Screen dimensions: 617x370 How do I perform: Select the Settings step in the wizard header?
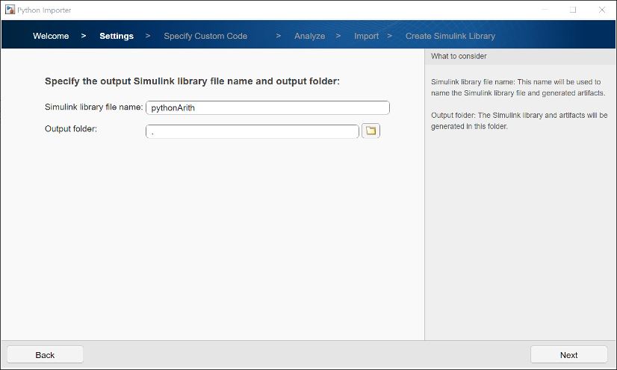117,36
